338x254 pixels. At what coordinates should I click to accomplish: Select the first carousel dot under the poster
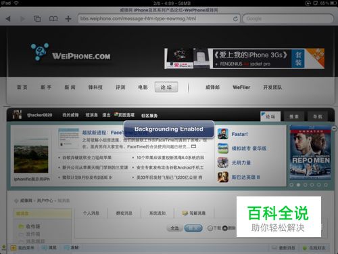pos(291,185)
